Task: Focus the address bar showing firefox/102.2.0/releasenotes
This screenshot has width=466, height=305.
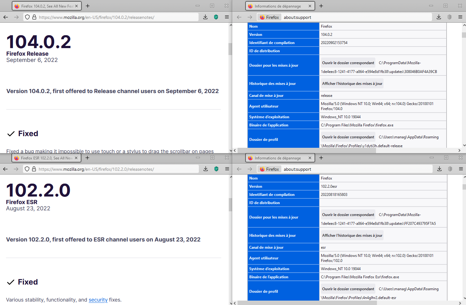Action: point(111,169)
